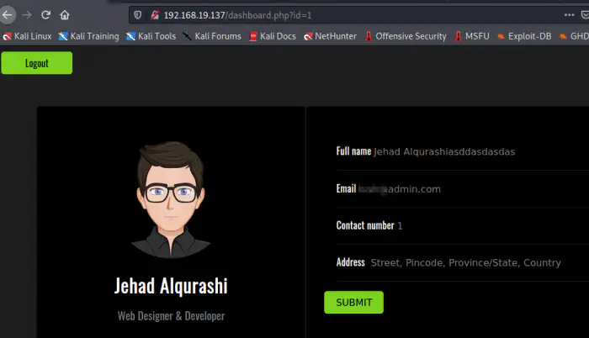Click the browser forward arrow button
The height and width of the screenshot is (338, 589).
click(26, 15)
